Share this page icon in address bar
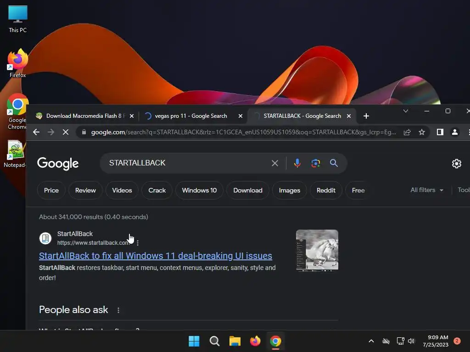Screen dimensions: 470x352 coord(407,132)
